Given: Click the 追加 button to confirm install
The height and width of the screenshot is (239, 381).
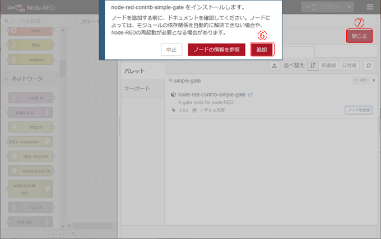Looking at the screenshot, I should click(x=262, y=50).
